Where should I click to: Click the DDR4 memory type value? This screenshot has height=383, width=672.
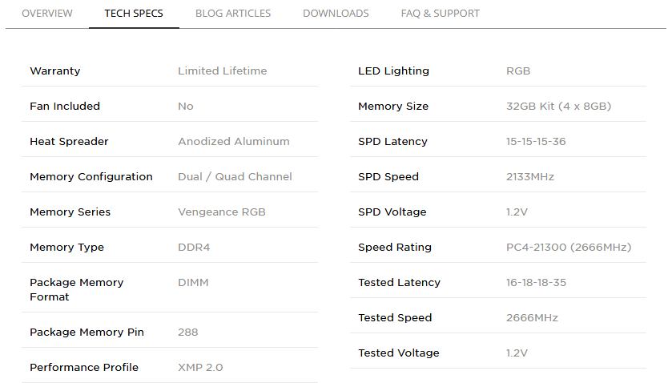coord(194,248)
